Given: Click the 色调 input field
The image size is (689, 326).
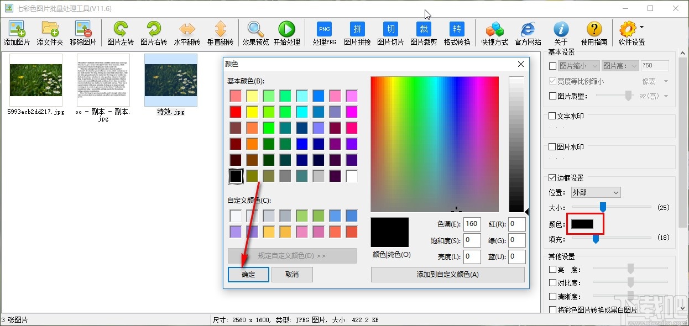Looking at the screenshot, I should click(x=472, y=224).
